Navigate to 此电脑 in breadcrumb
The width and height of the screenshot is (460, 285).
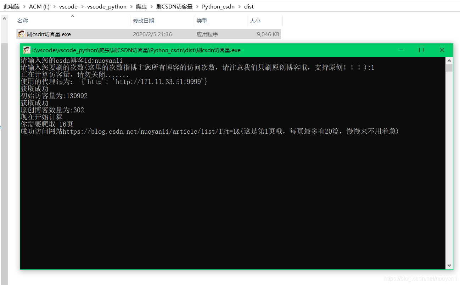[12, 7]
